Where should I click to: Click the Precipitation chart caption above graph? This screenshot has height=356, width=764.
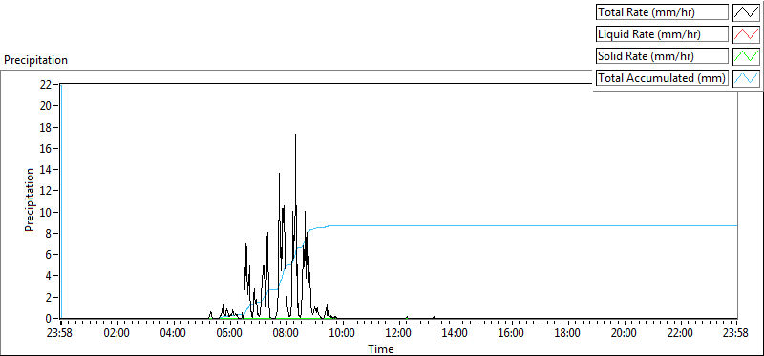[x=35, y=60]
